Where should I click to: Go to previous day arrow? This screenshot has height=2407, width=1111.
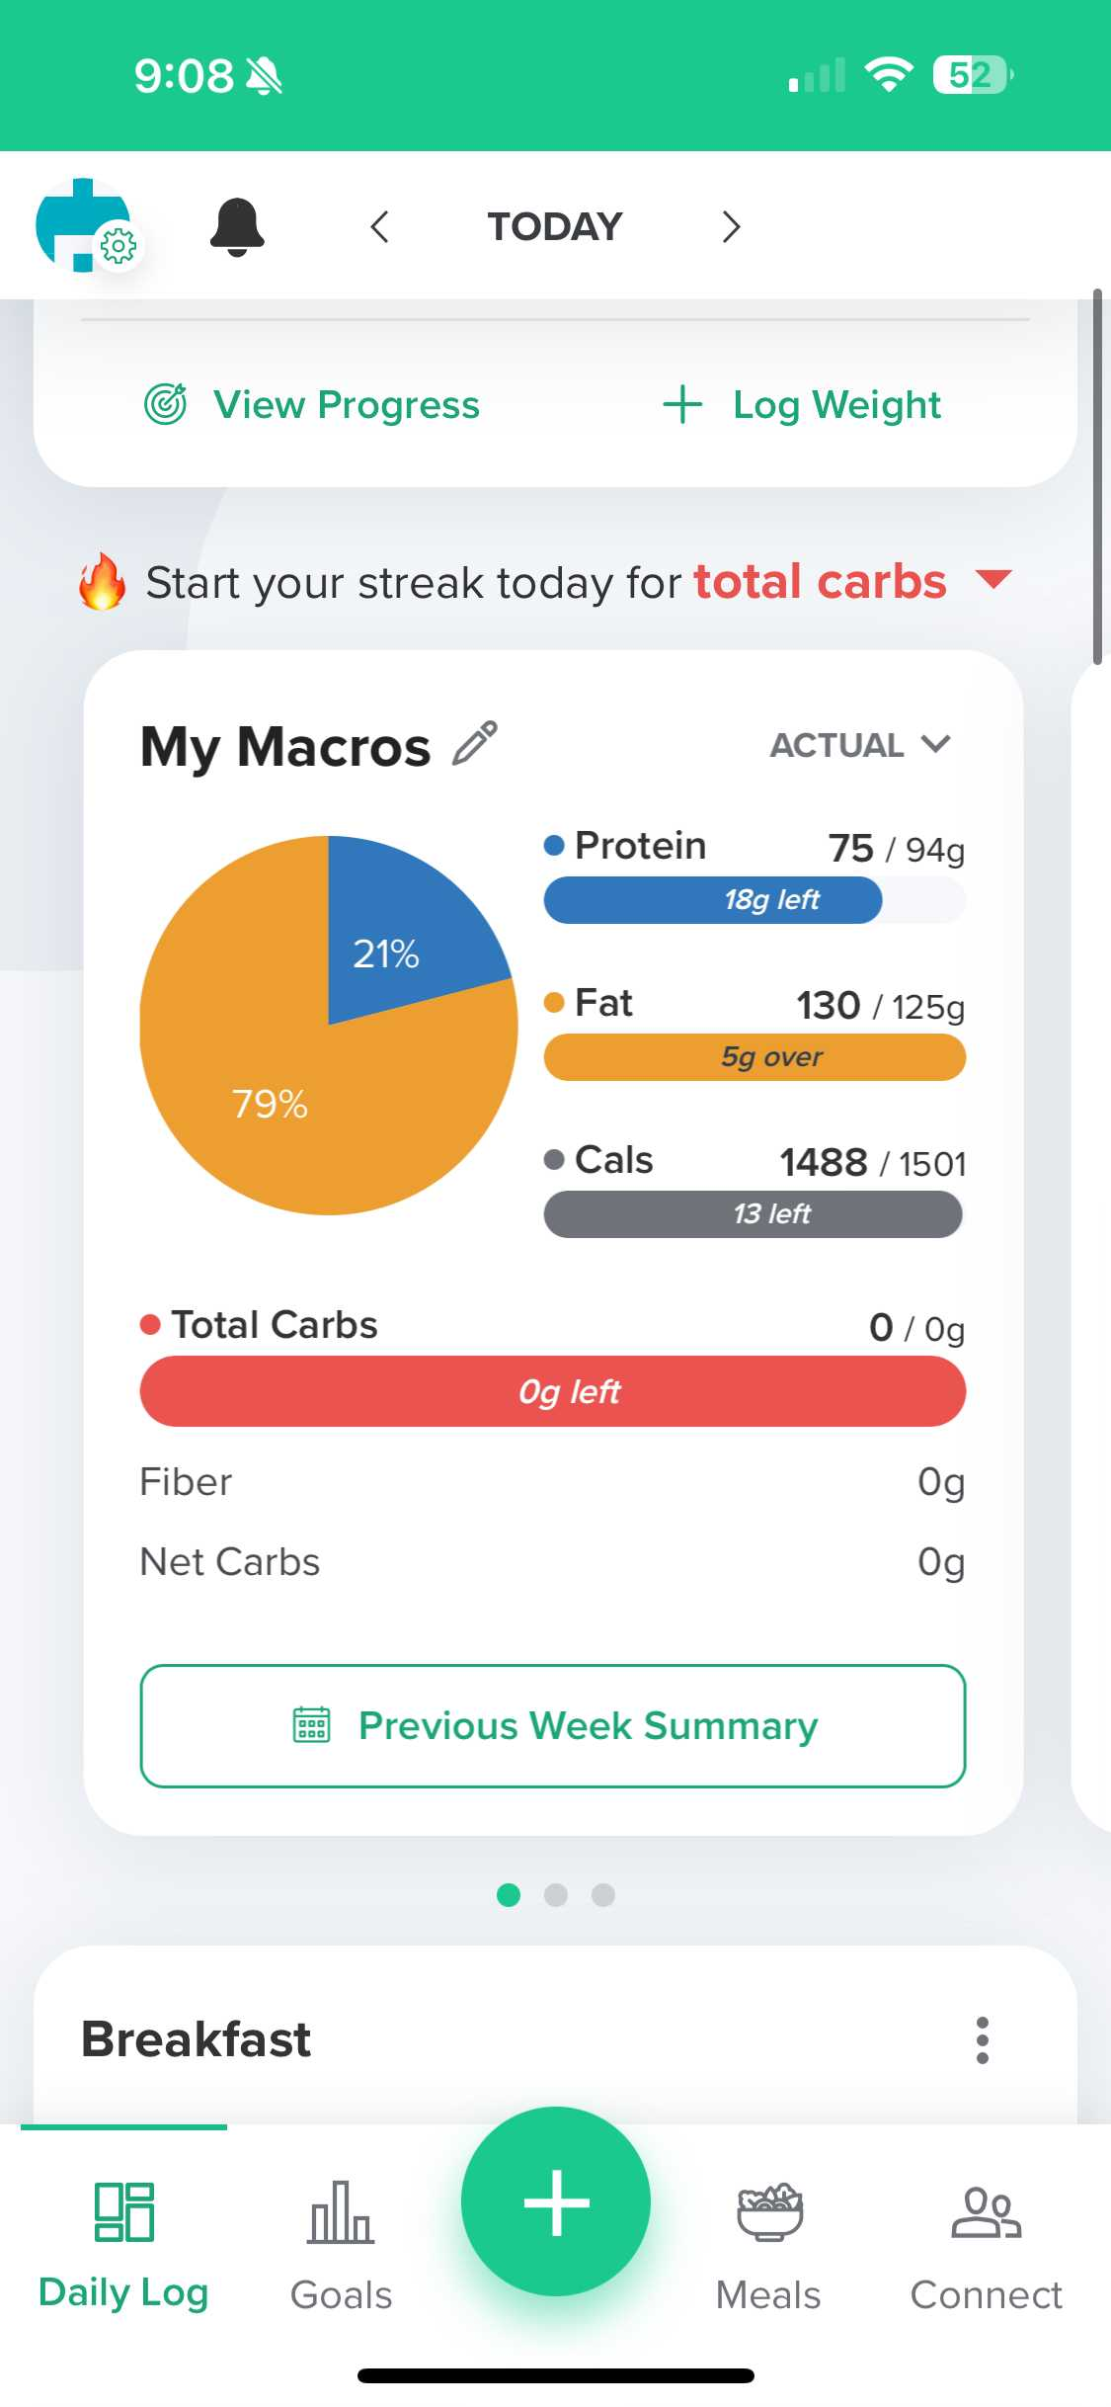(x=380, y=226)
